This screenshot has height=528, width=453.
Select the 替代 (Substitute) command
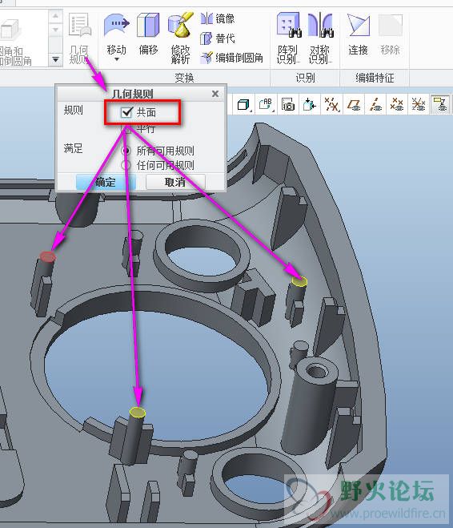tap(217, 38)
